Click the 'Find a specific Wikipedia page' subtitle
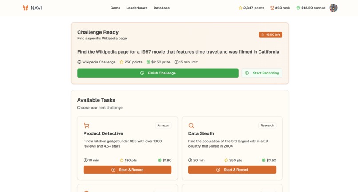 [102, 38]
